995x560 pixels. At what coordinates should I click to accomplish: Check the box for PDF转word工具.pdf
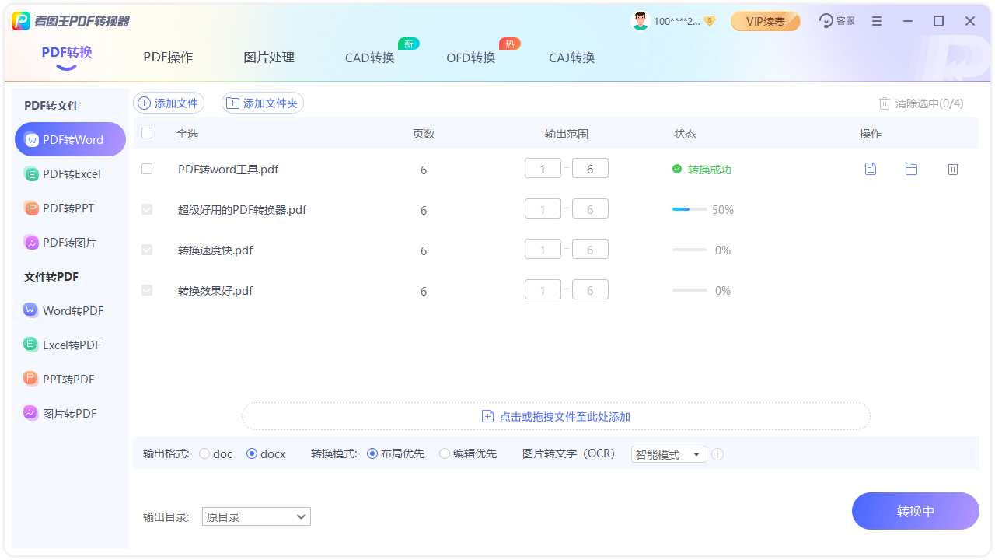point(147,168)
